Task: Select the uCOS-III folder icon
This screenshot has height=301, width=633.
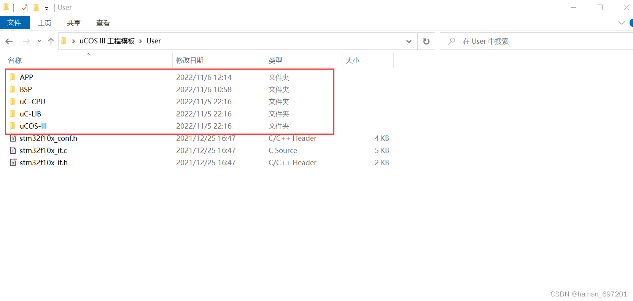Action: pyautogui.click(x=13, y=126)
